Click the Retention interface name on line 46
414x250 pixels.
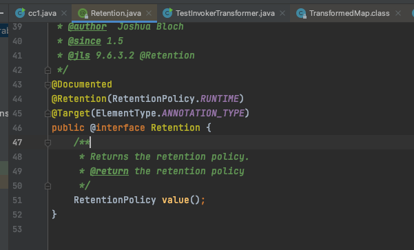(176, 128)
